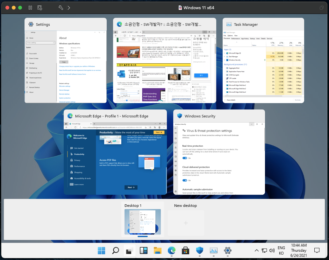The image size is (329, 260).
Task: Open the Windows Start menu
Action: coord(102,250)
